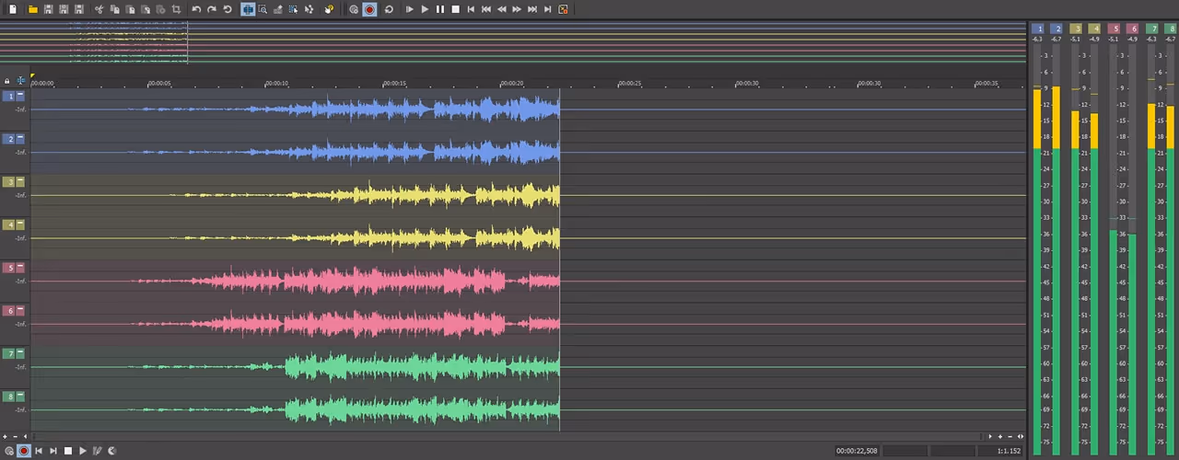Select the channel 3 number label
1179x460 pixels.
(9, 182)
